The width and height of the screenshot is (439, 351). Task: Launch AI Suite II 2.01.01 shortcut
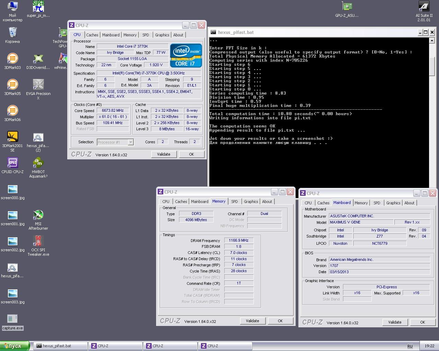424,11
